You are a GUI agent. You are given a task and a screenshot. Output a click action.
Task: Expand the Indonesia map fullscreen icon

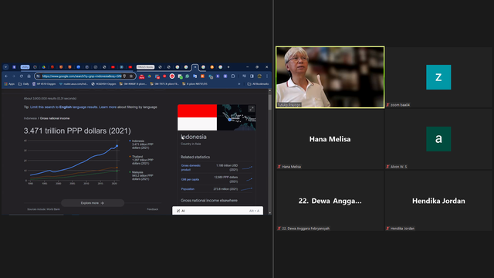click(251, 109)
